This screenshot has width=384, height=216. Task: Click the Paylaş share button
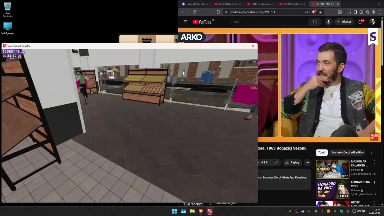(x=292, y=162)
